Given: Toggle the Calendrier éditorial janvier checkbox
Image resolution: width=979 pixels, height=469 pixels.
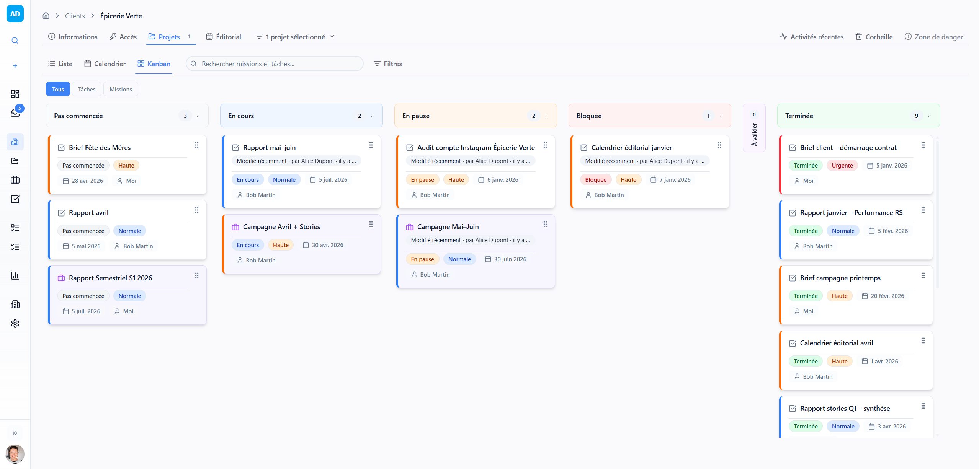Looking at the screenshot, I should 584,148.
